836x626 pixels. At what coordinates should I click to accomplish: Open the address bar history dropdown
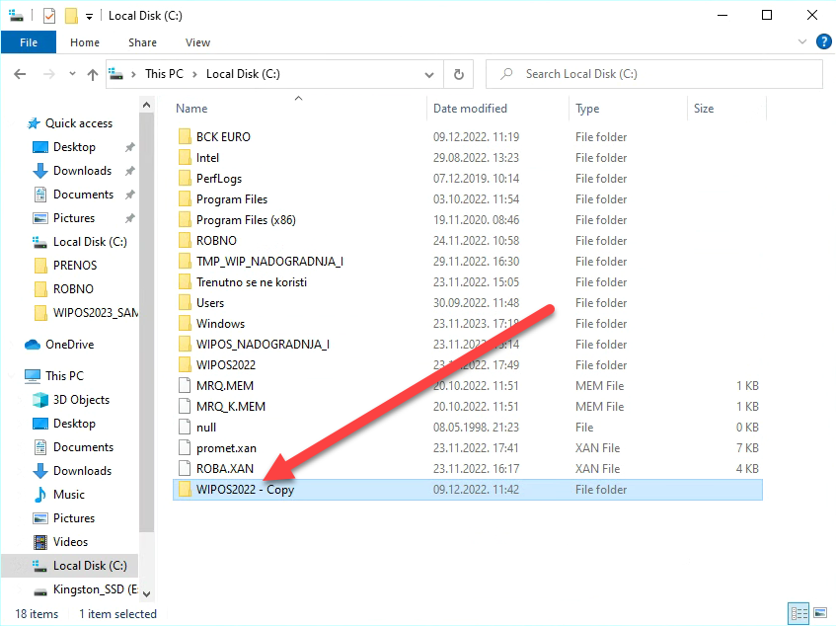coord(428,74)
